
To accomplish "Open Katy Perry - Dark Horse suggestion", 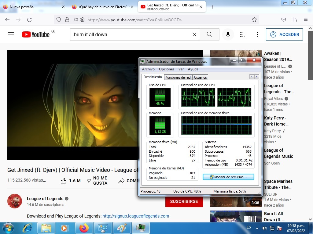I will click(276, 121).
